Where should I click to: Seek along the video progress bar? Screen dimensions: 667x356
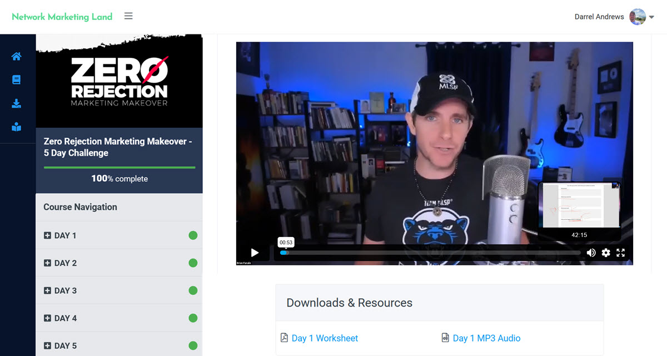pos(430,253)
